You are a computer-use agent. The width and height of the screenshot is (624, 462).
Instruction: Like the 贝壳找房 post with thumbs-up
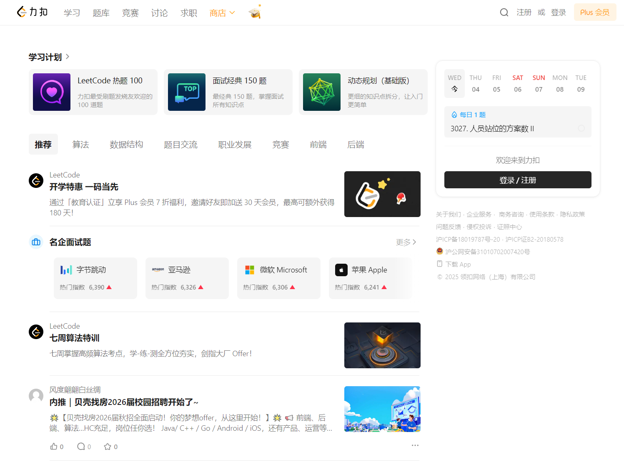54,447
